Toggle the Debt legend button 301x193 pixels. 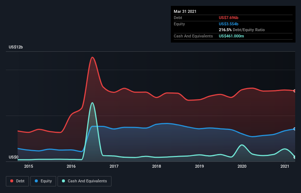(17, 181)
